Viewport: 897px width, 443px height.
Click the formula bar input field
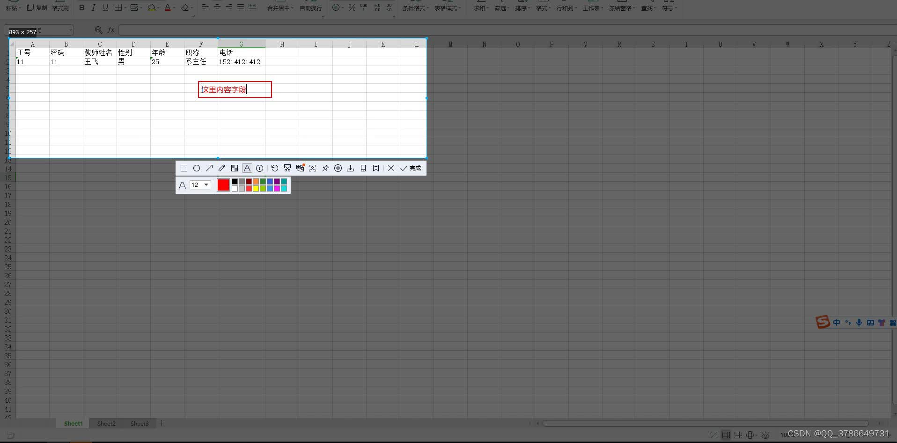pos(507,30)
